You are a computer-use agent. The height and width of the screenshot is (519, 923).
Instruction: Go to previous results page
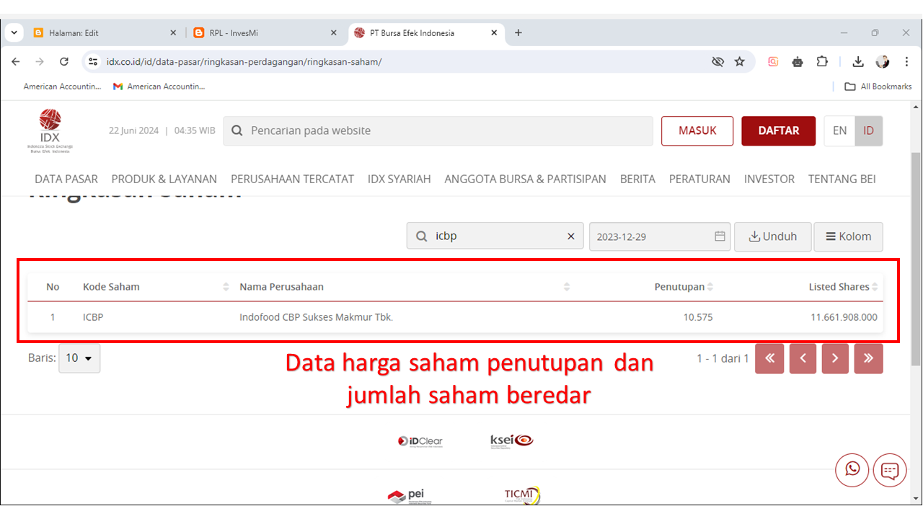(803, 358)
